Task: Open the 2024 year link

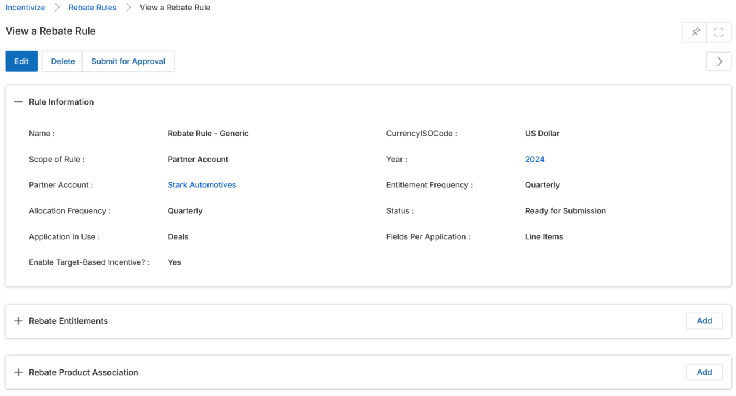Action: (534, 159)
